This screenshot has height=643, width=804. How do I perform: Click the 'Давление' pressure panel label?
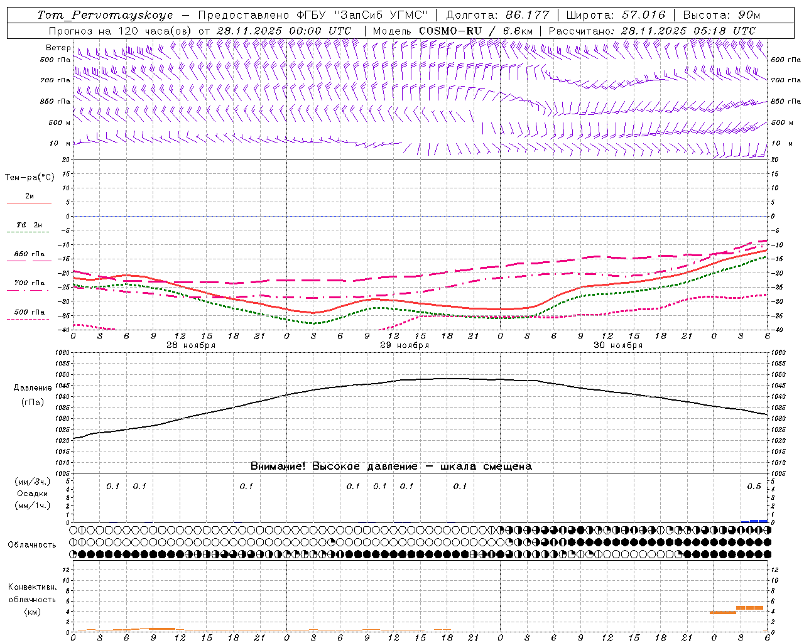point(33,388)
